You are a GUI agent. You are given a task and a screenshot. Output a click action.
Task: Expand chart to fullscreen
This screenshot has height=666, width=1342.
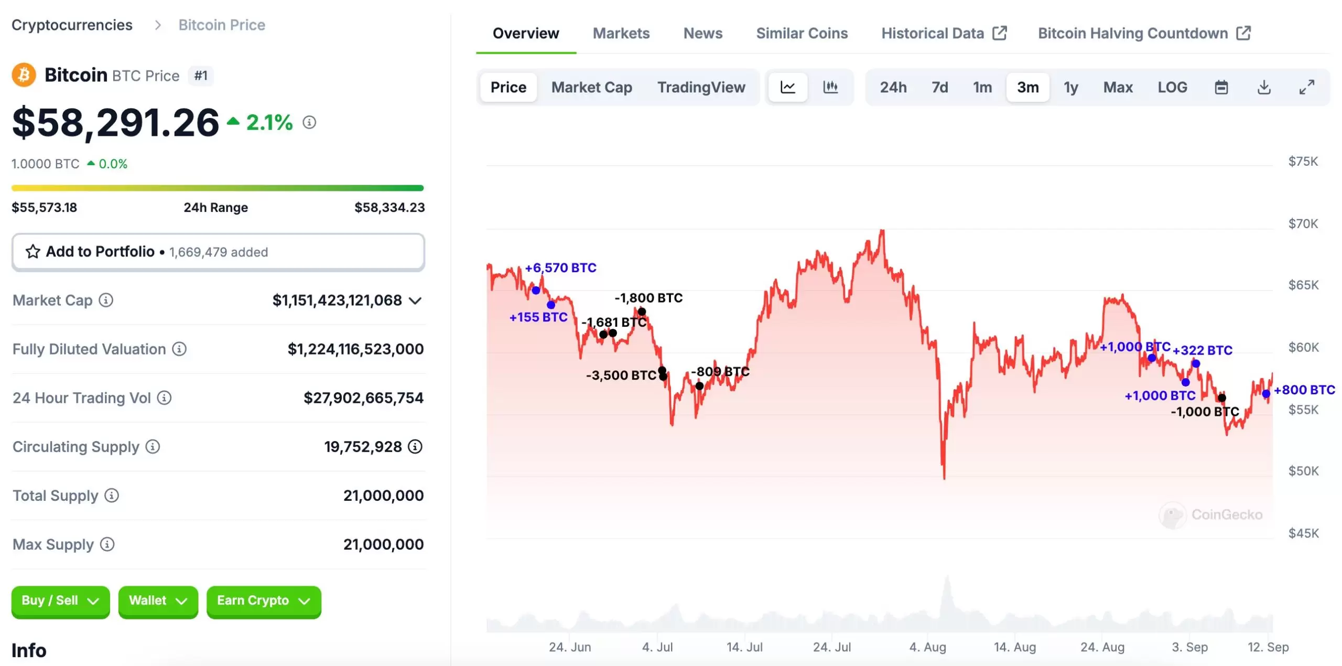click(x=1306, y=87)
